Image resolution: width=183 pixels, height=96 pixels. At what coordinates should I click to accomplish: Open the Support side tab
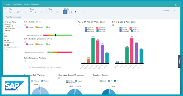(180, 61)
